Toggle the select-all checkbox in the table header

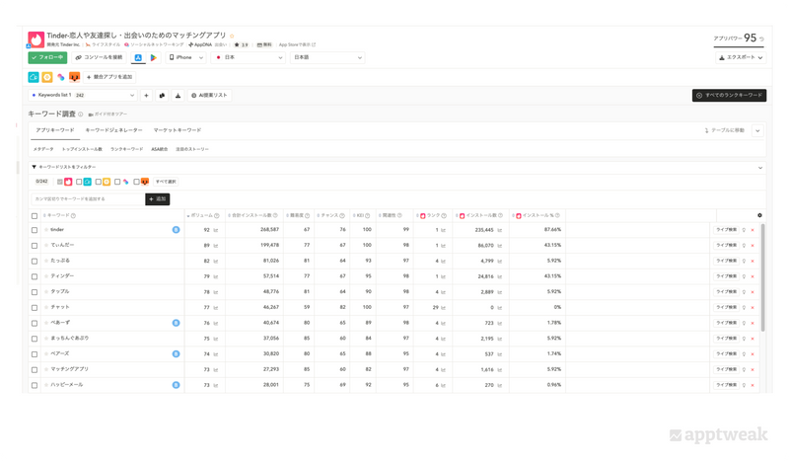pos(35,216)
